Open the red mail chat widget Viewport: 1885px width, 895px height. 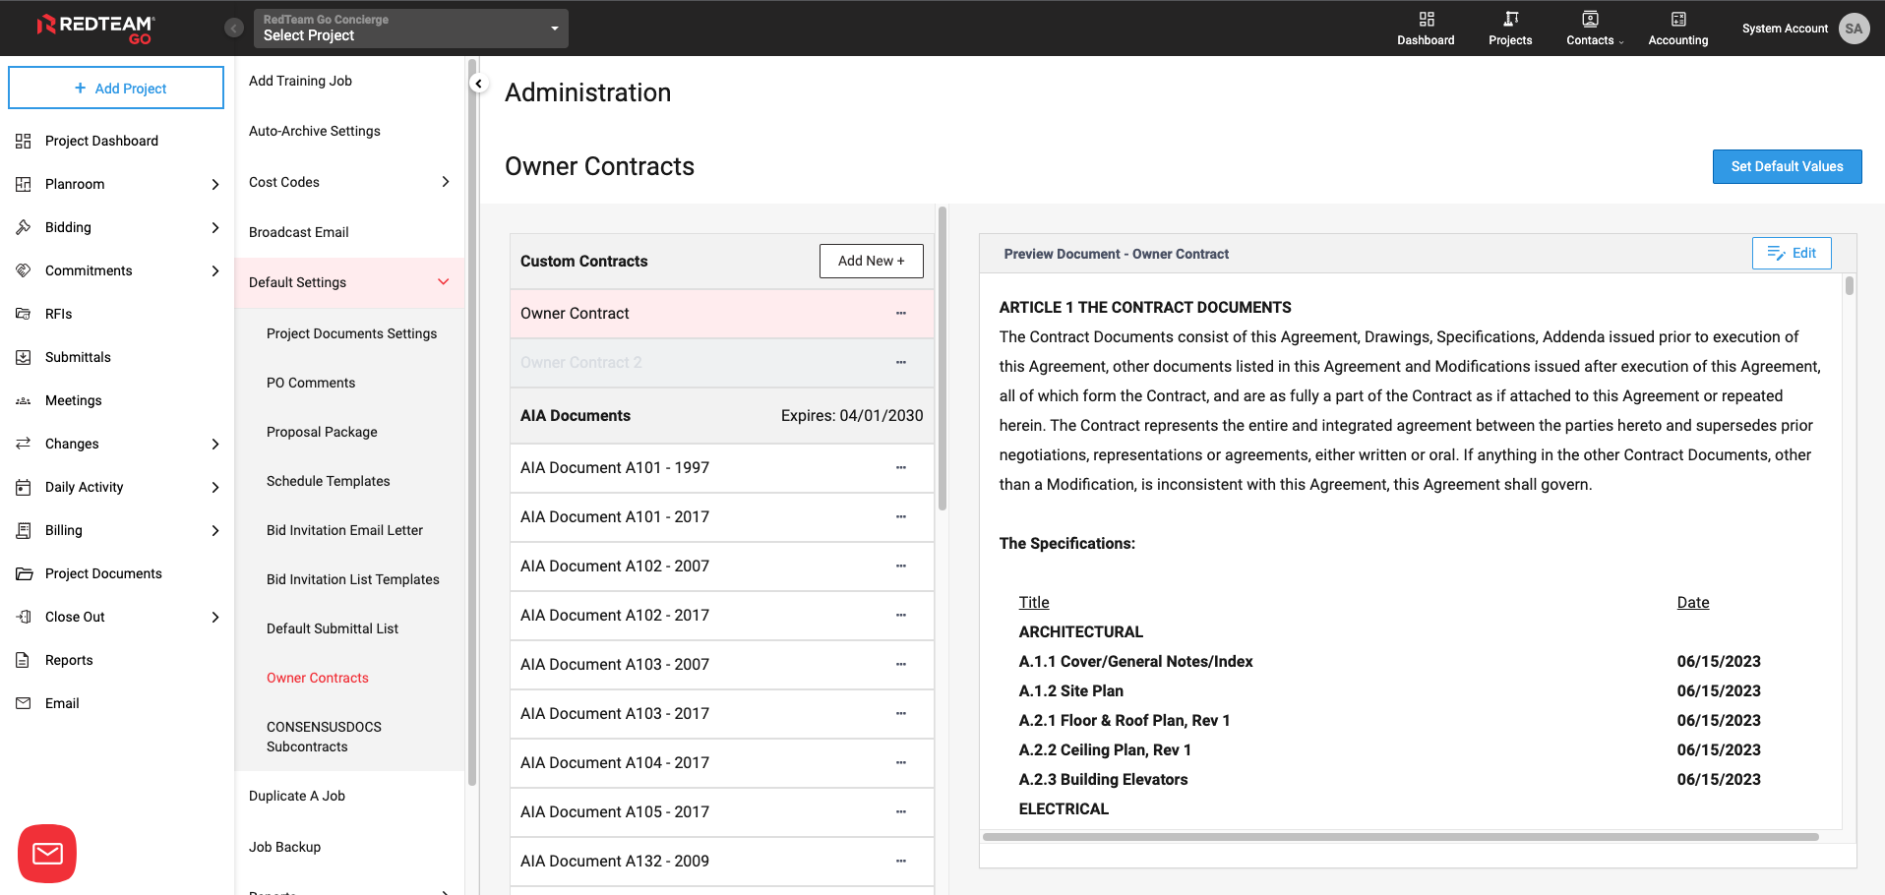pos(47,853)
